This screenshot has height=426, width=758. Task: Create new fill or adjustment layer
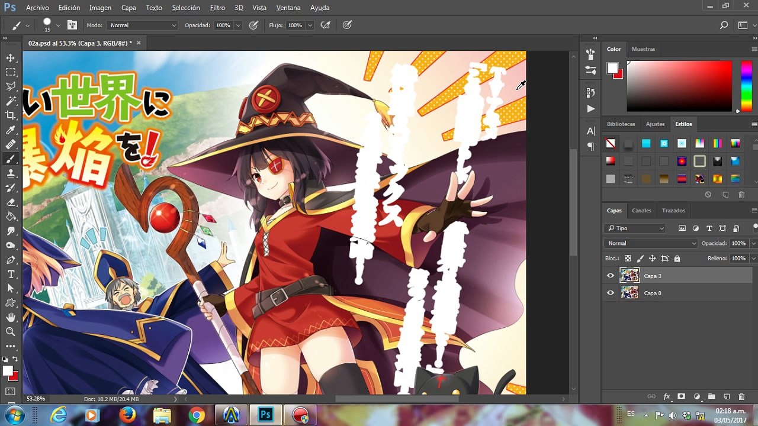coord(696,396)
